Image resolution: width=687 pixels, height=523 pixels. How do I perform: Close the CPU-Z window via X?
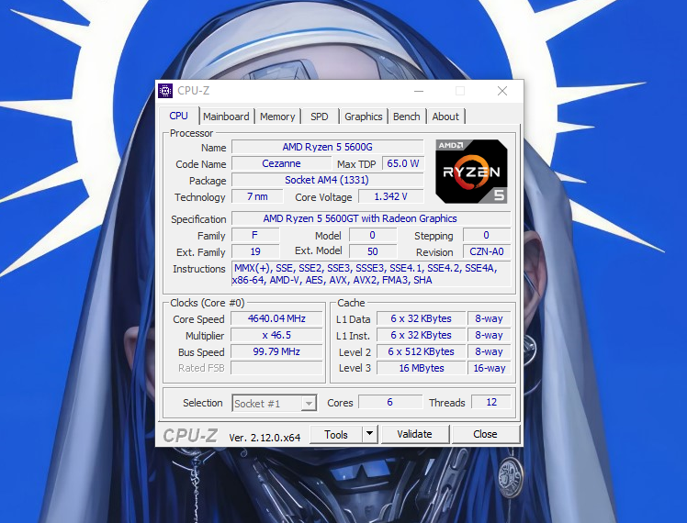pos(502,91)
